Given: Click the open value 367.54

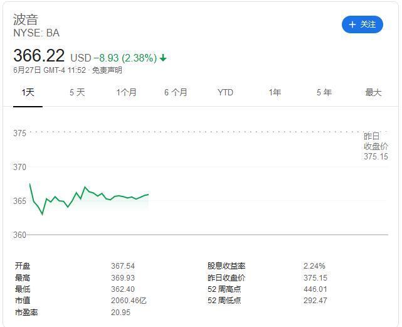Looking at the screenshot, I should (x=123, y=266).
